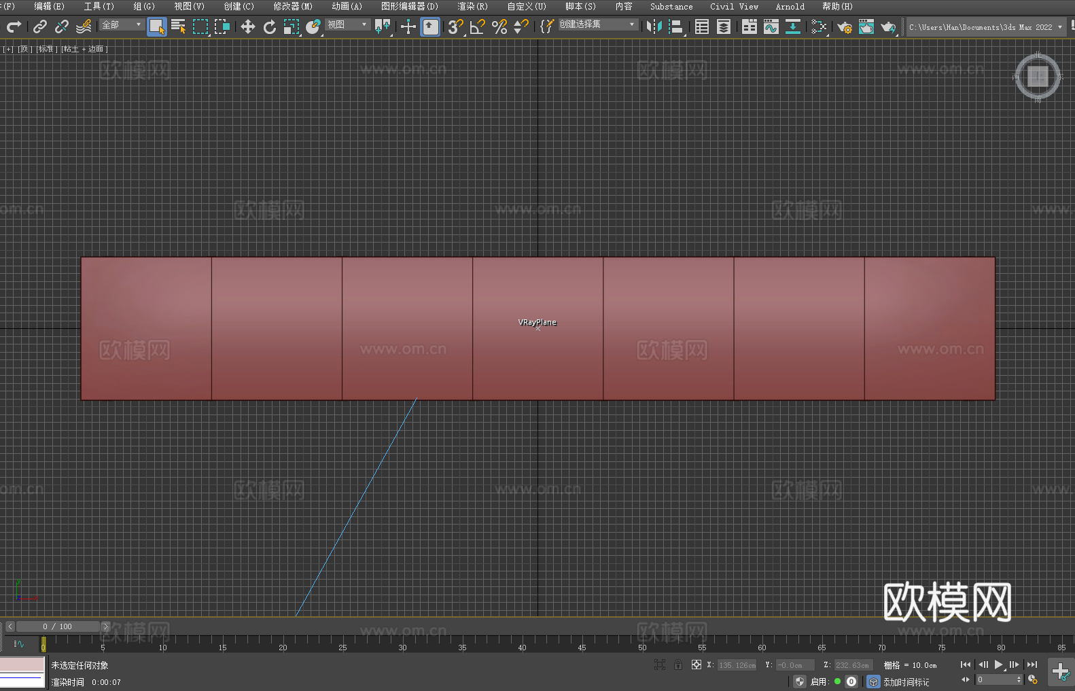This screenshot has width=1075, height=691.
Task: Activate the Select and Rotate tool
Action: (270, 26)
